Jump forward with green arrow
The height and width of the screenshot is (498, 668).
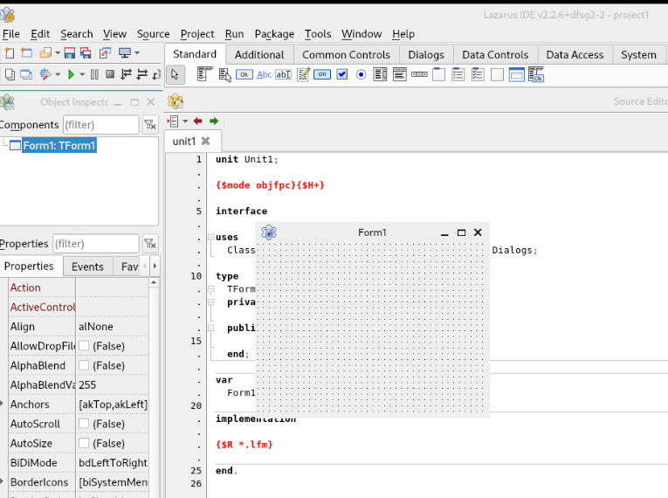coord(214,121)
